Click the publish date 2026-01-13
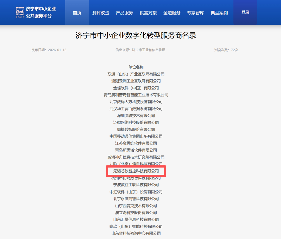The width and height of the screenshot is (281, 239). (x=57, y=50)
